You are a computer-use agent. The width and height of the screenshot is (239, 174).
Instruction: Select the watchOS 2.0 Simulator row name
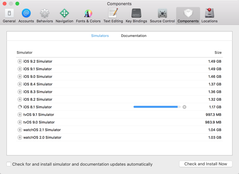click(42, 137)
